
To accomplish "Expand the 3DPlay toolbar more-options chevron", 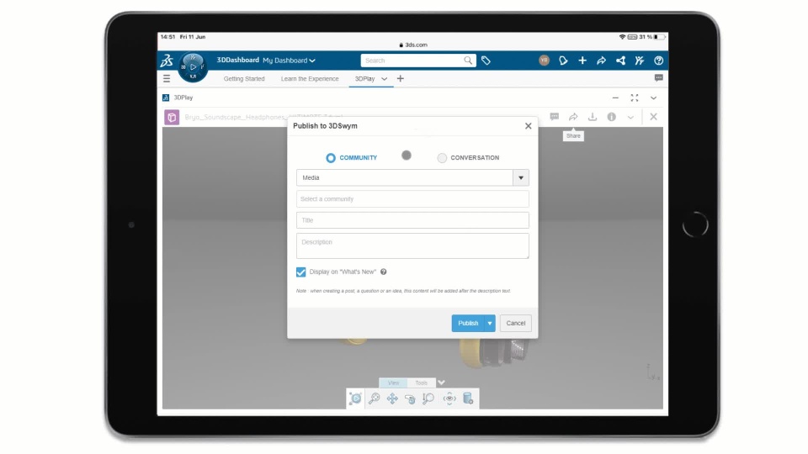I will click(x=630, y=118).
